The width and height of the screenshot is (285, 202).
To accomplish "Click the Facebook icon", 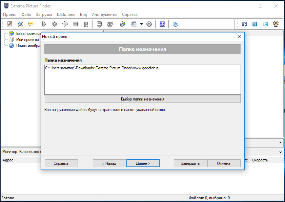I will click(244, 24).
